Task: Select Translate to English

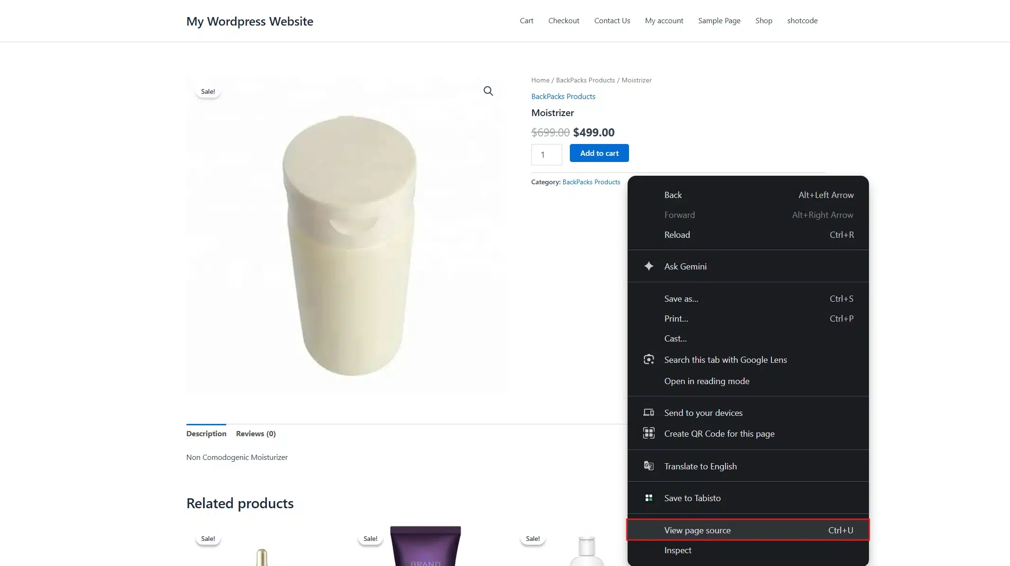Action: [x=748, y=466]
